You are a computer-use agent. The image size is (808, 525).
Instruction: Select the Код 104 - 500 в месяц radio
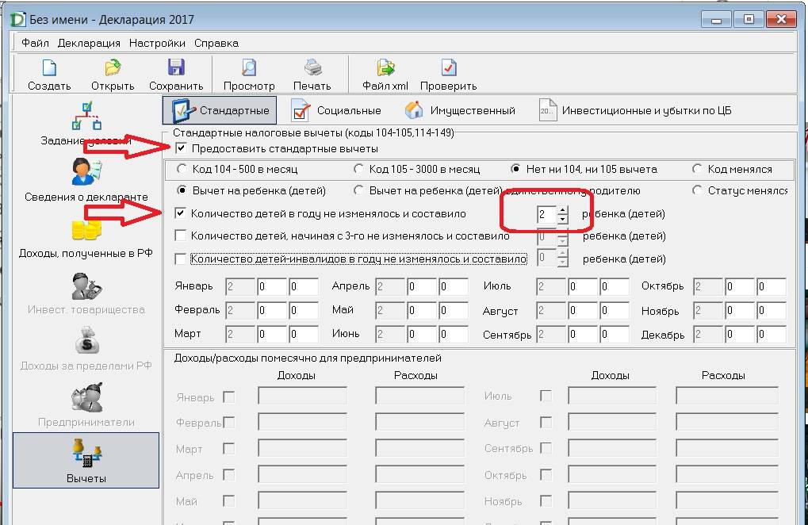click(x=182, y=169)
